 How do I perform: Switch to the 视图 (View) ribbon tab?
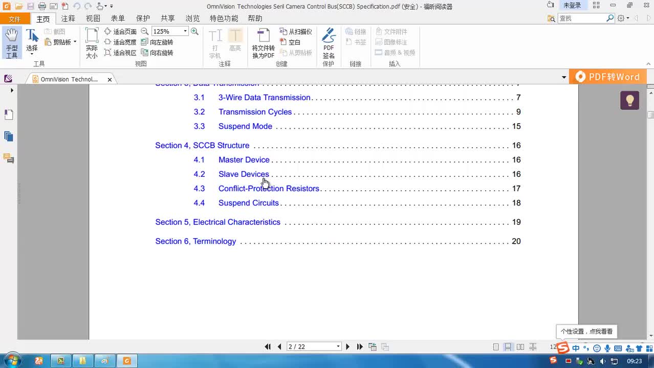point(93,18)
